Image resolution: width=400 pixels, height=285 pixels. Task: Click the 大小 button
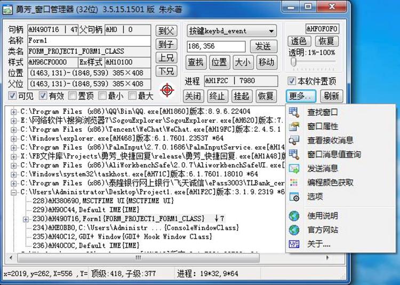pos(243,62)
